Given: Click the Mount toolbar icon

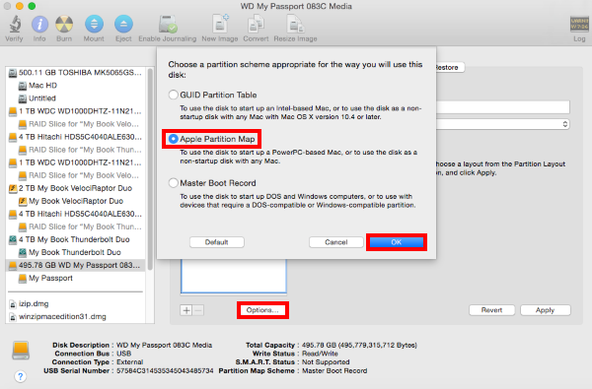Looking at the screenshot, I should [x=94, y=24].
